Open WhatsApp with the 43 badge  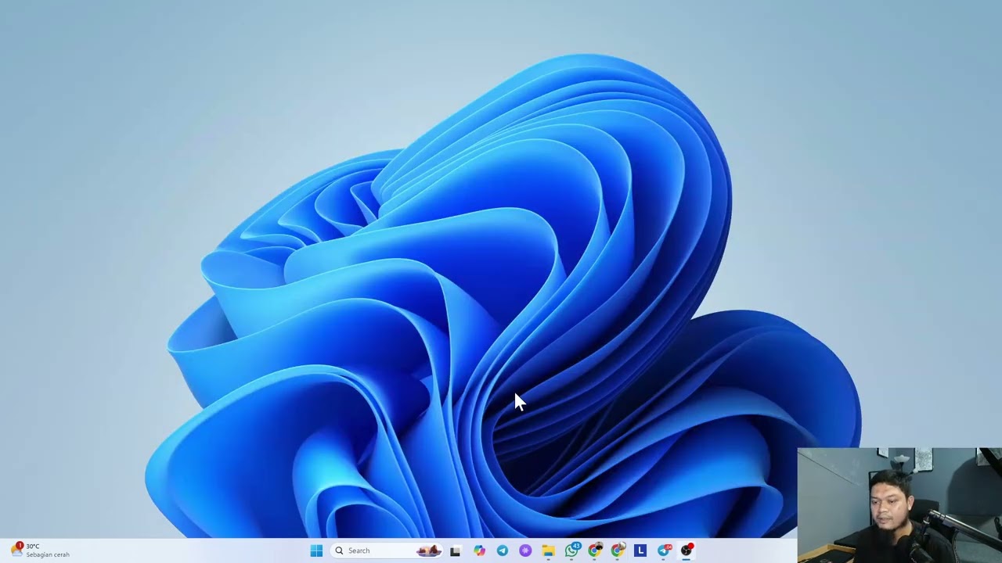click(572, 550)
